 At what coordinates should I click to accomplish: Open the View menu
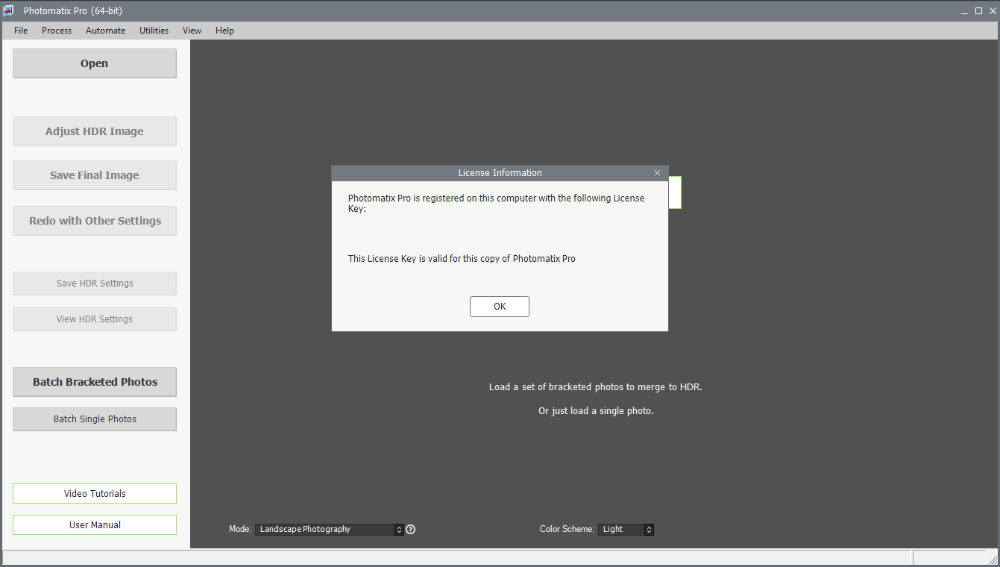point(192,31)
